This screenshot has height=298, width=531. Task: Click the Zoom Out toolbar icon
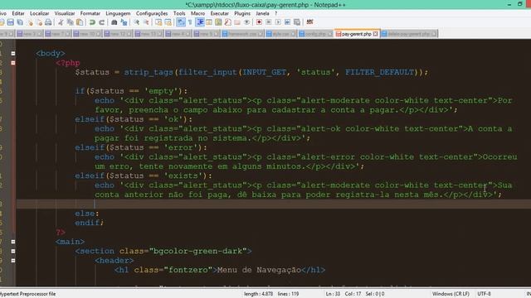(x=146, y=22)
